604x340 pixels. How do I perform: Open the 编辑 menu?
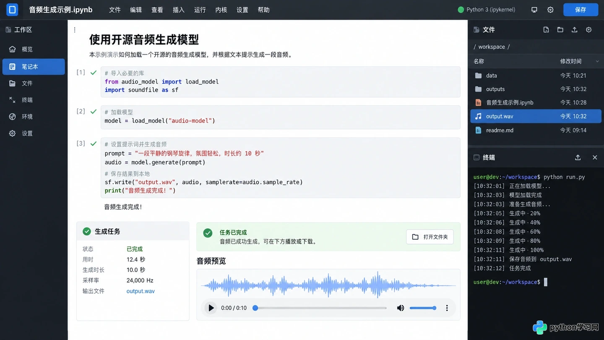(136, 10)
